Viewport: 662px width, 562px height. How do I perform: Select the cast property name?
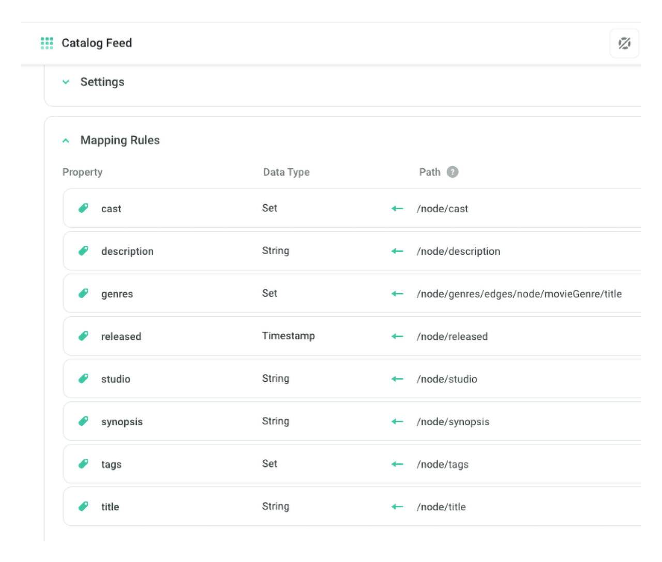click(x=111, y=209)
